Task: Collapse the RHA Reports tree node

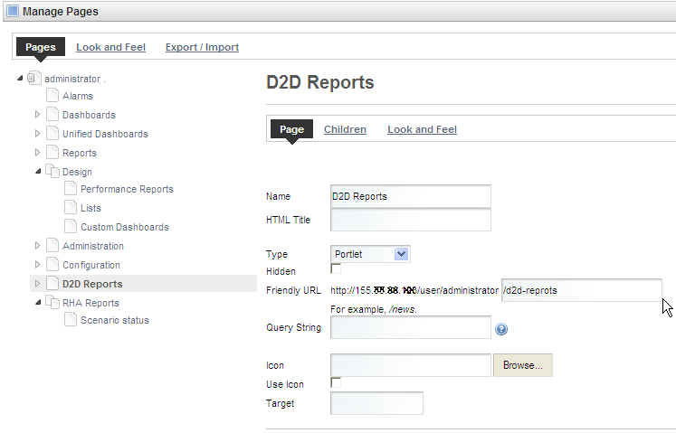Action: [x=38, y=303]
